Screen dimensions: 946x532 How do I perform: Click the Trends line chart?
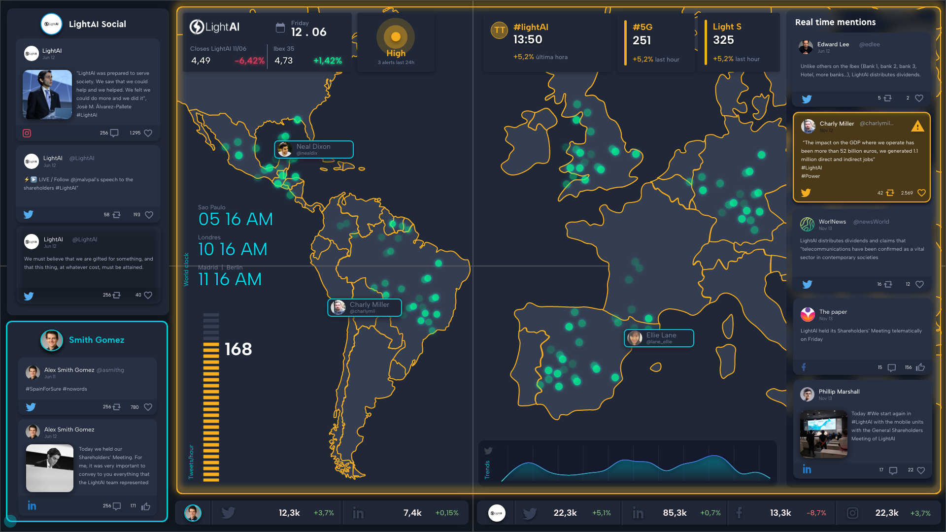(x=636, y=464)
